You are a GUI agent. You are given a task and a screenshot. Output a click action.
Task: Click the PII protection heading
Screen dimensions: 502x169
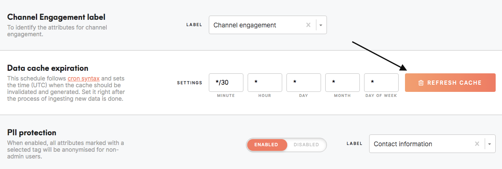coord(32,132)
